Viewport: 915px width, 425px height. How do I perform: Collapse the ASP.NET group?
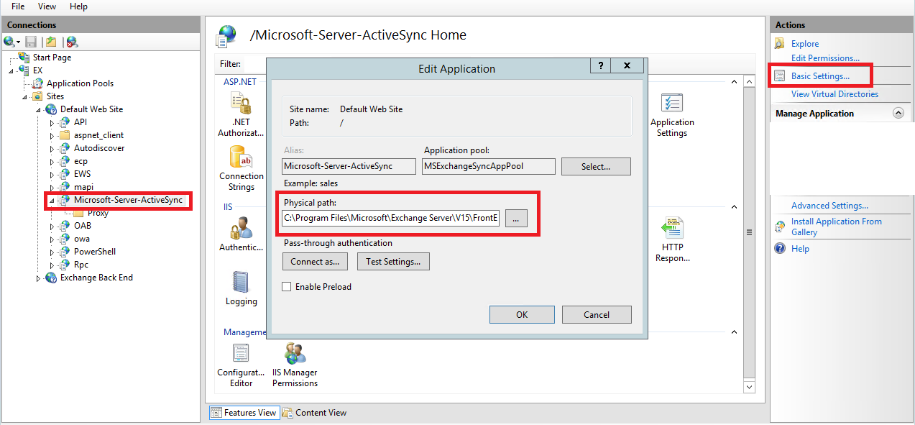coord(734,82)
